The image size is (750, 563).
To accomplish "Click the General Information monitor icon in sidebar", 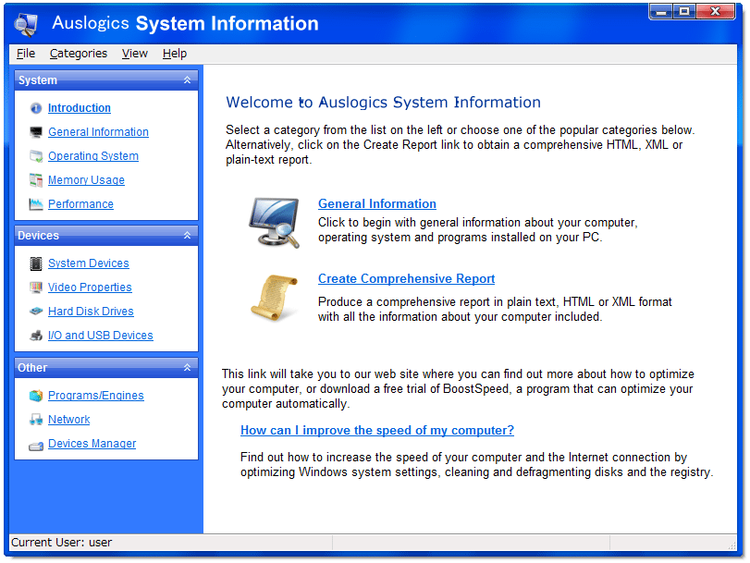I will (x=36, y=132).
